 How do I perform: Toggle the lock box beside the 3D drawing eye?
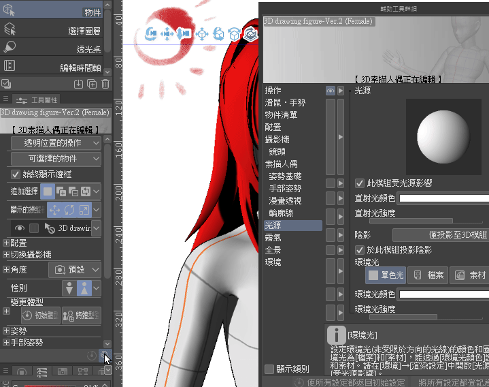(34, 228)
